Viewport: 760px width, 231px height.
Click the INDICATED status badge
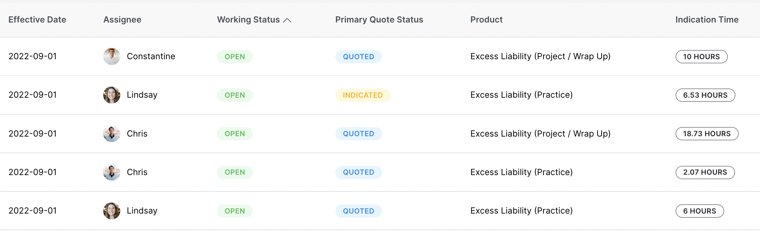363,95
